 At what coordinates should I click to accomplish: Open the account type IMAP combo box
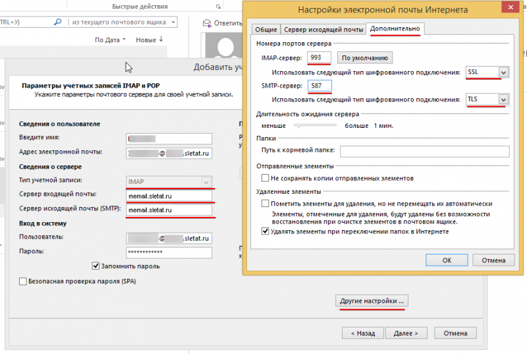(x=169, y=181)
